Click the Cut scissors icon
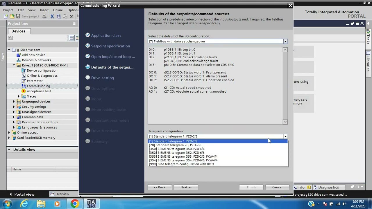The width and height of the screenshot is (372, 209). tap(52, 17)
